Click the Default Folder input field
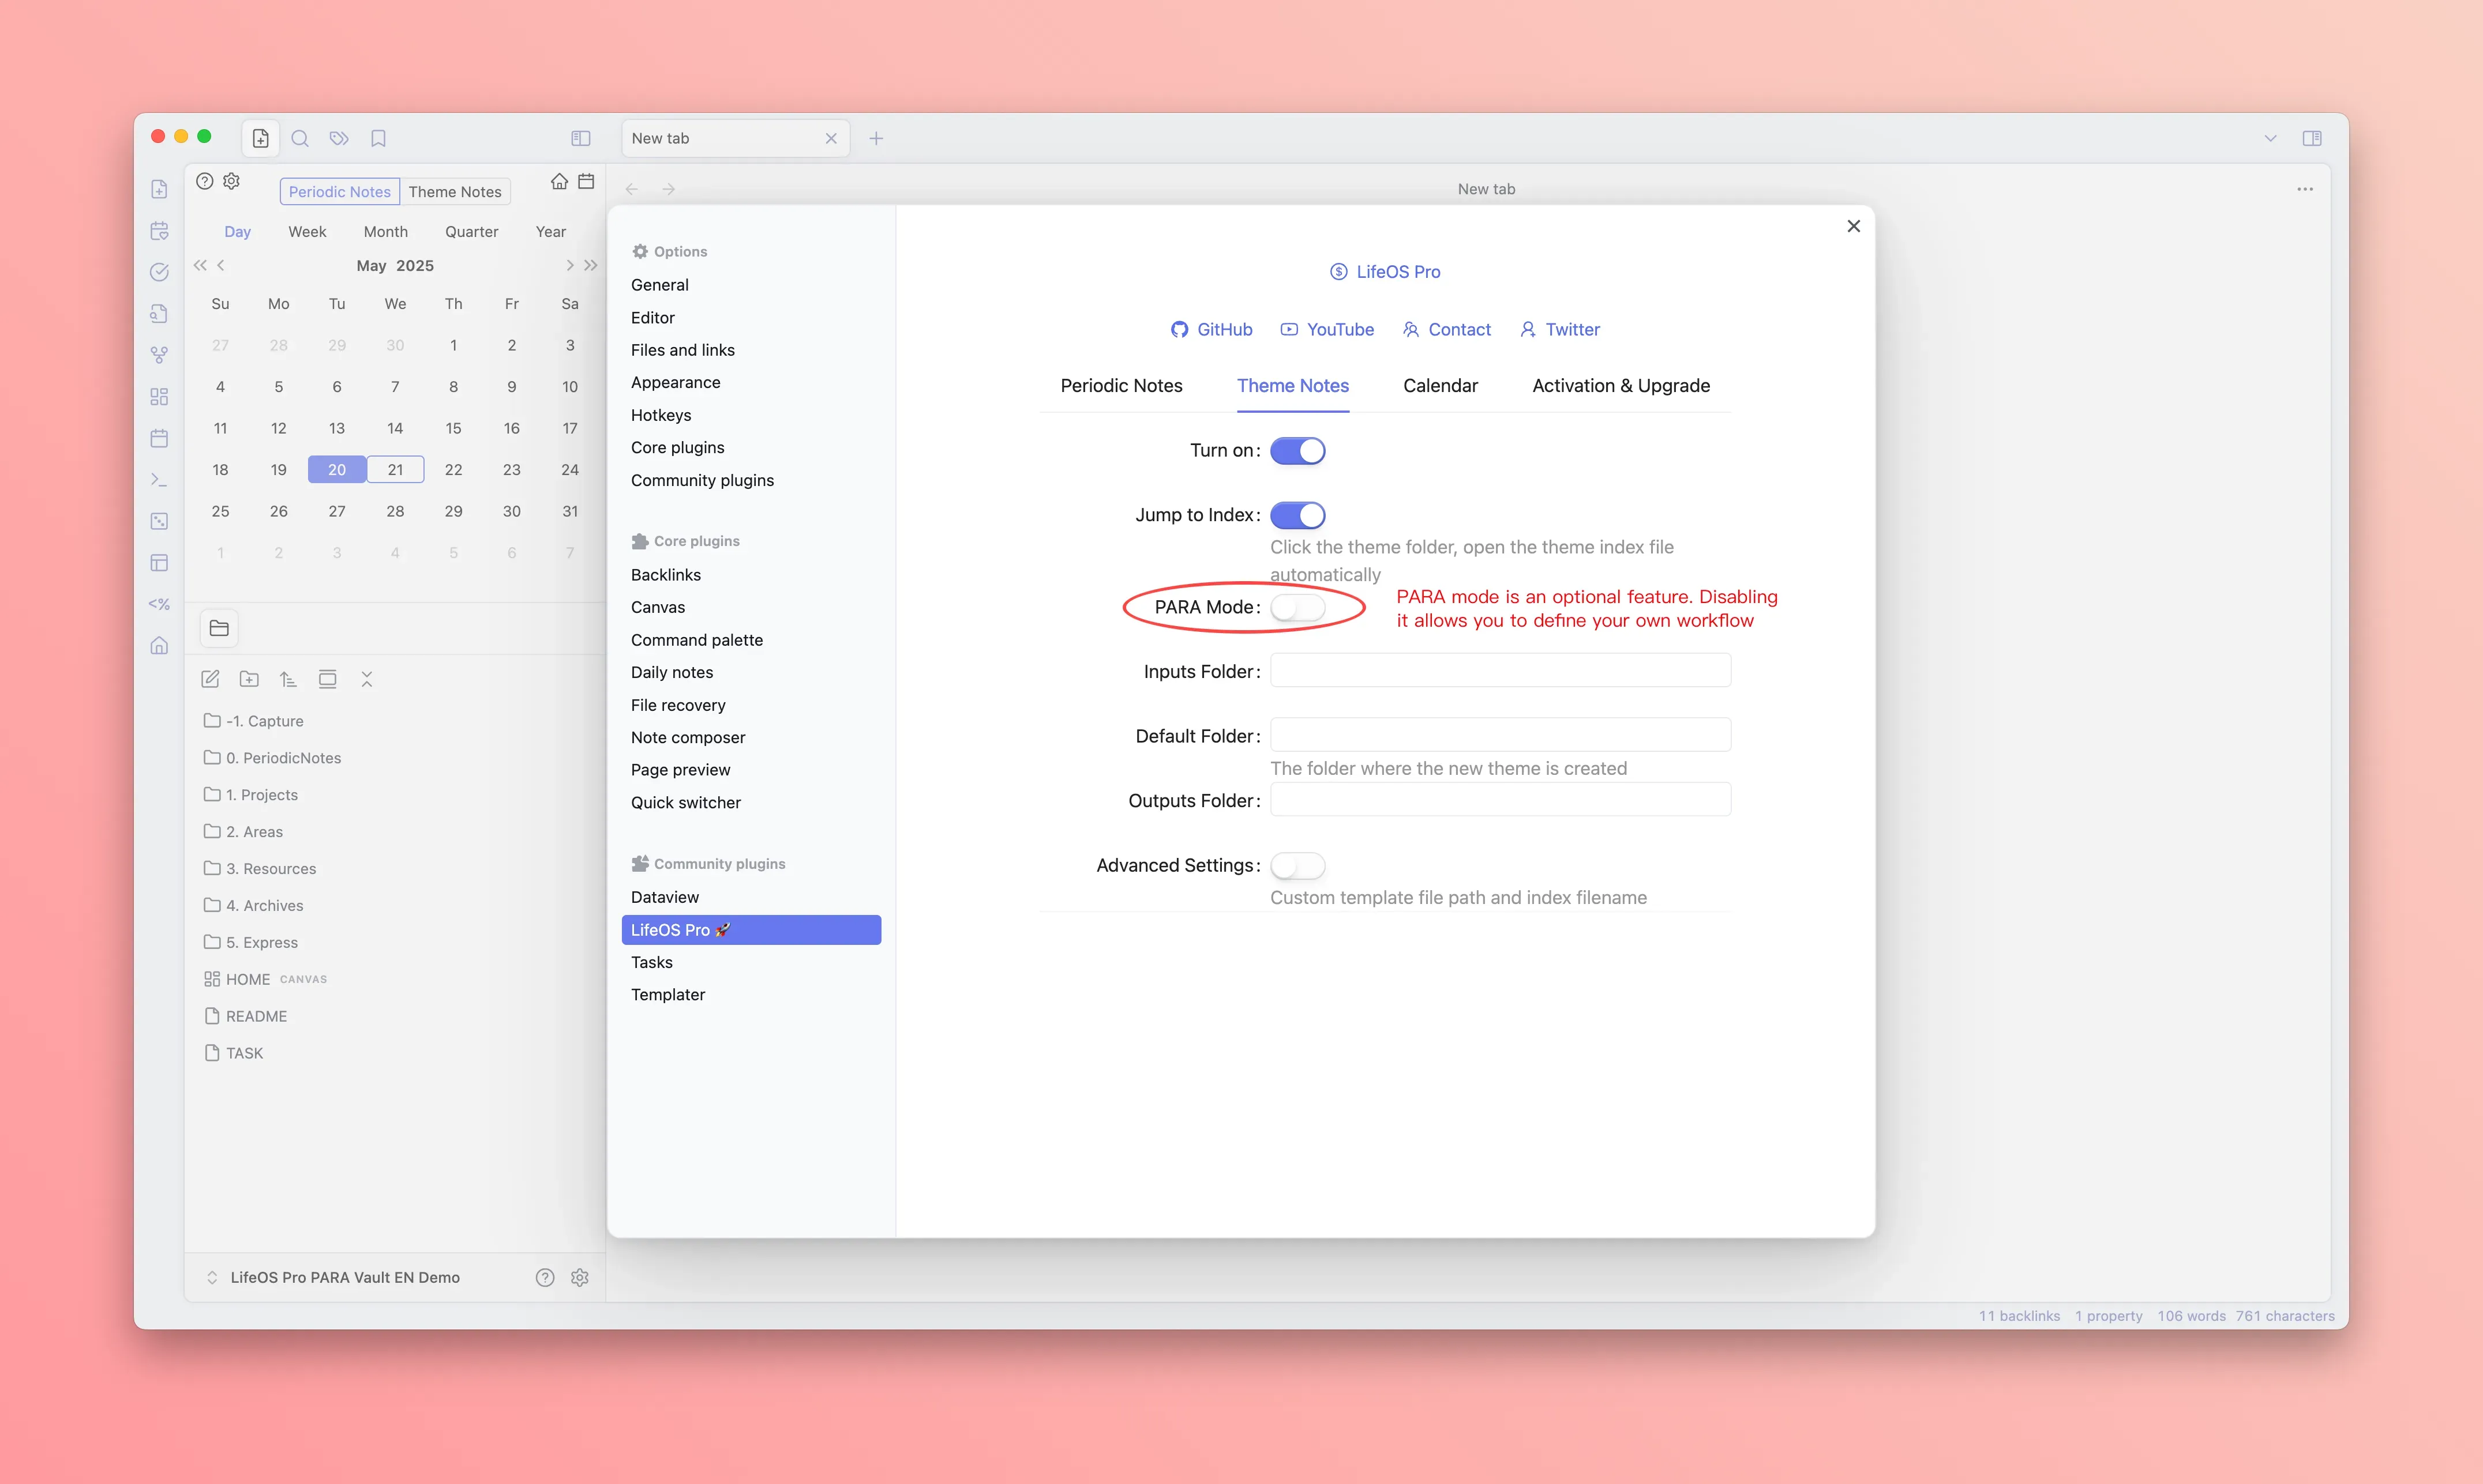Image resolution: width=2483 pixels, height=1484 pixels. click(x=1499, y=735)
